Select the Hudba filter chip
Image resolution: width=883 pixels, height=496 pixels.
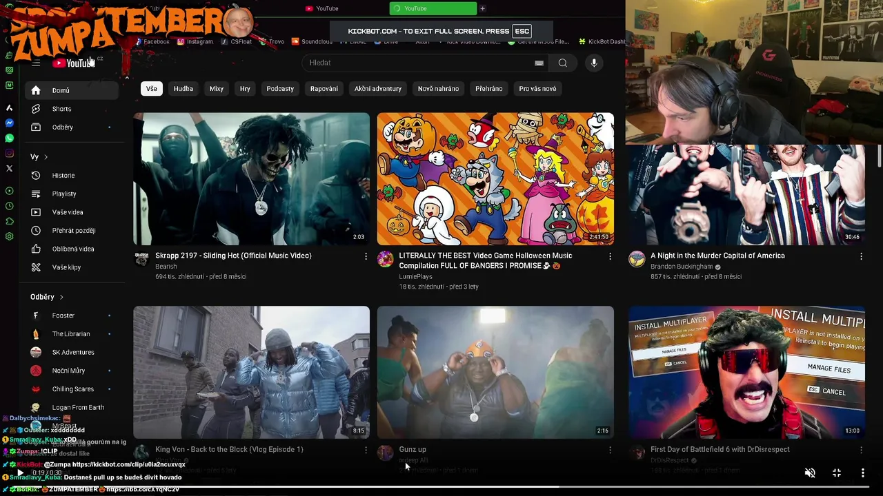183,89
